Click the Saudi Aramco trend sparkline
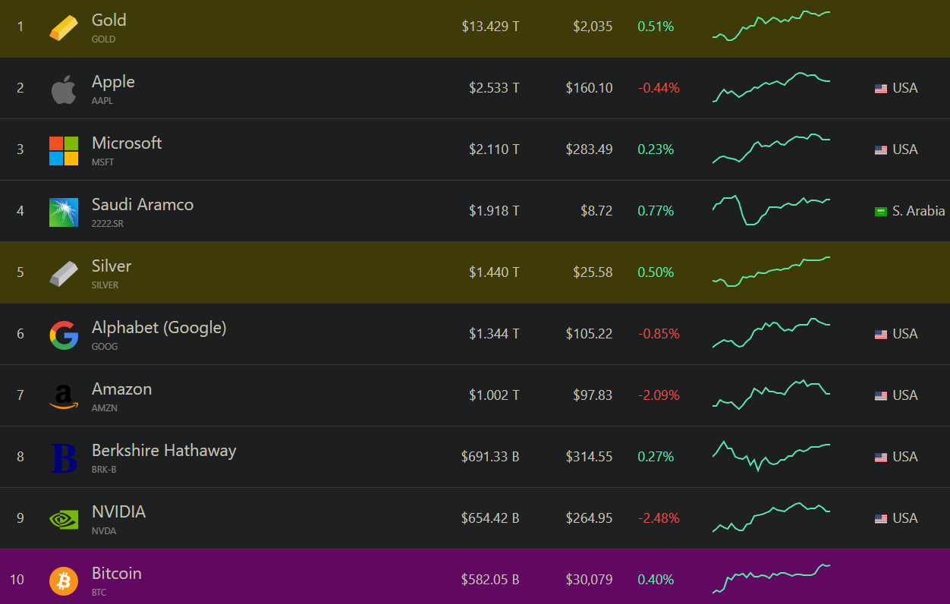The width and height of the screenshot is (950, 604). 772,210
